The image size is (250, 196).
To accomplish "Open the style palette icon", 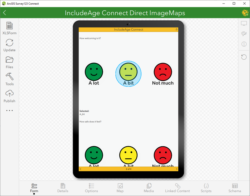I will point(244,34).
